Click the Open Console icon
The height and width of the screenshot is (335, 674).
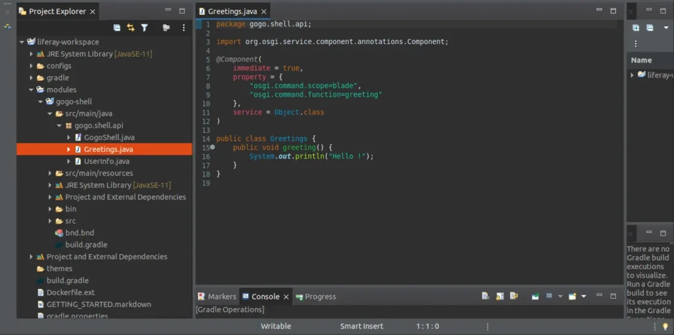pyautogui.click(x=572, y=296)
